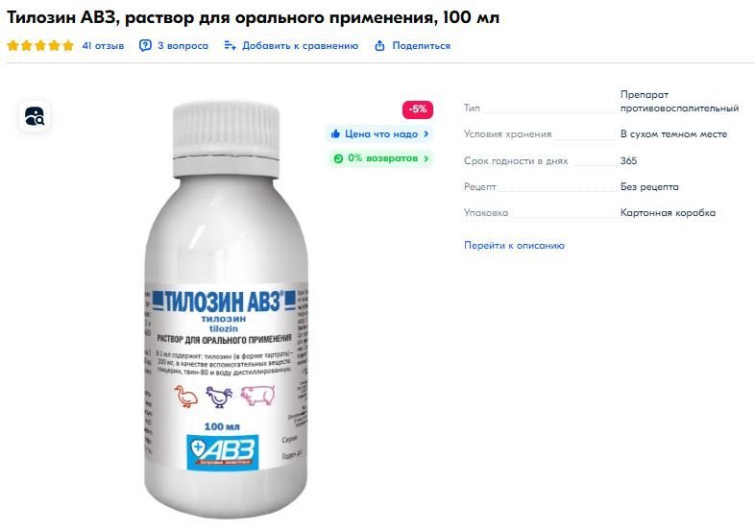The width and height of the screenshot is (755, 531).
Task: Click the similar image search icon
Action: click(35, 116)
